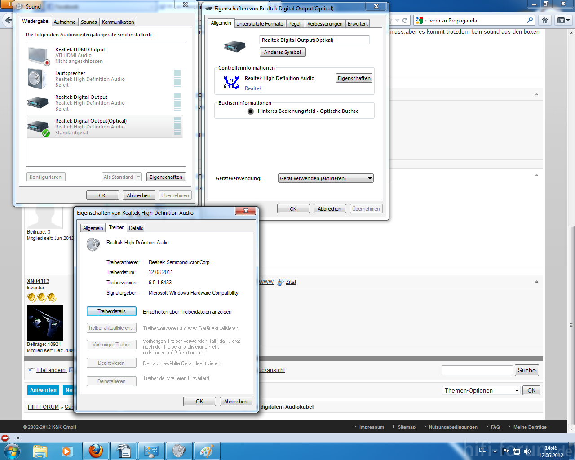This screenshot has width=575, height=460.
Task: Open Paint from the taskbar palette icon
Action: pos(207,451)
